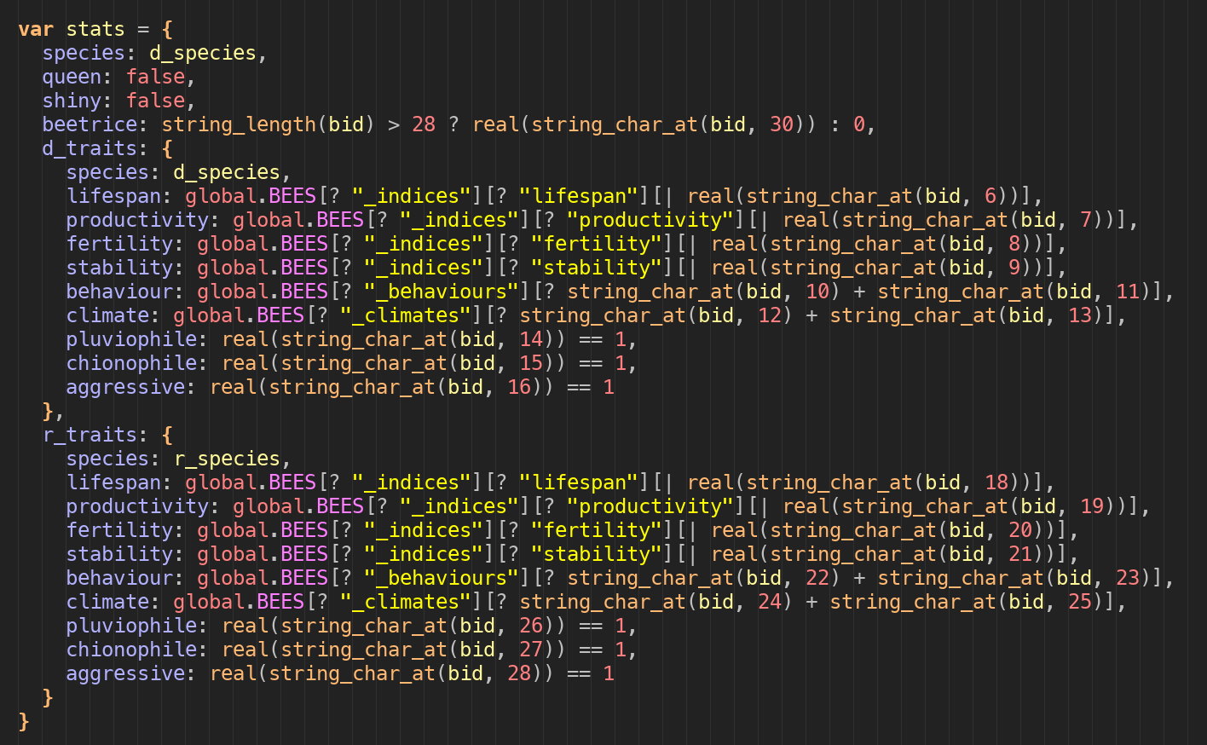The height and width of the screenshot is (745, 1207).
Task: Click number 14 in pluviophile line
Action: click(x=531, y=339)
